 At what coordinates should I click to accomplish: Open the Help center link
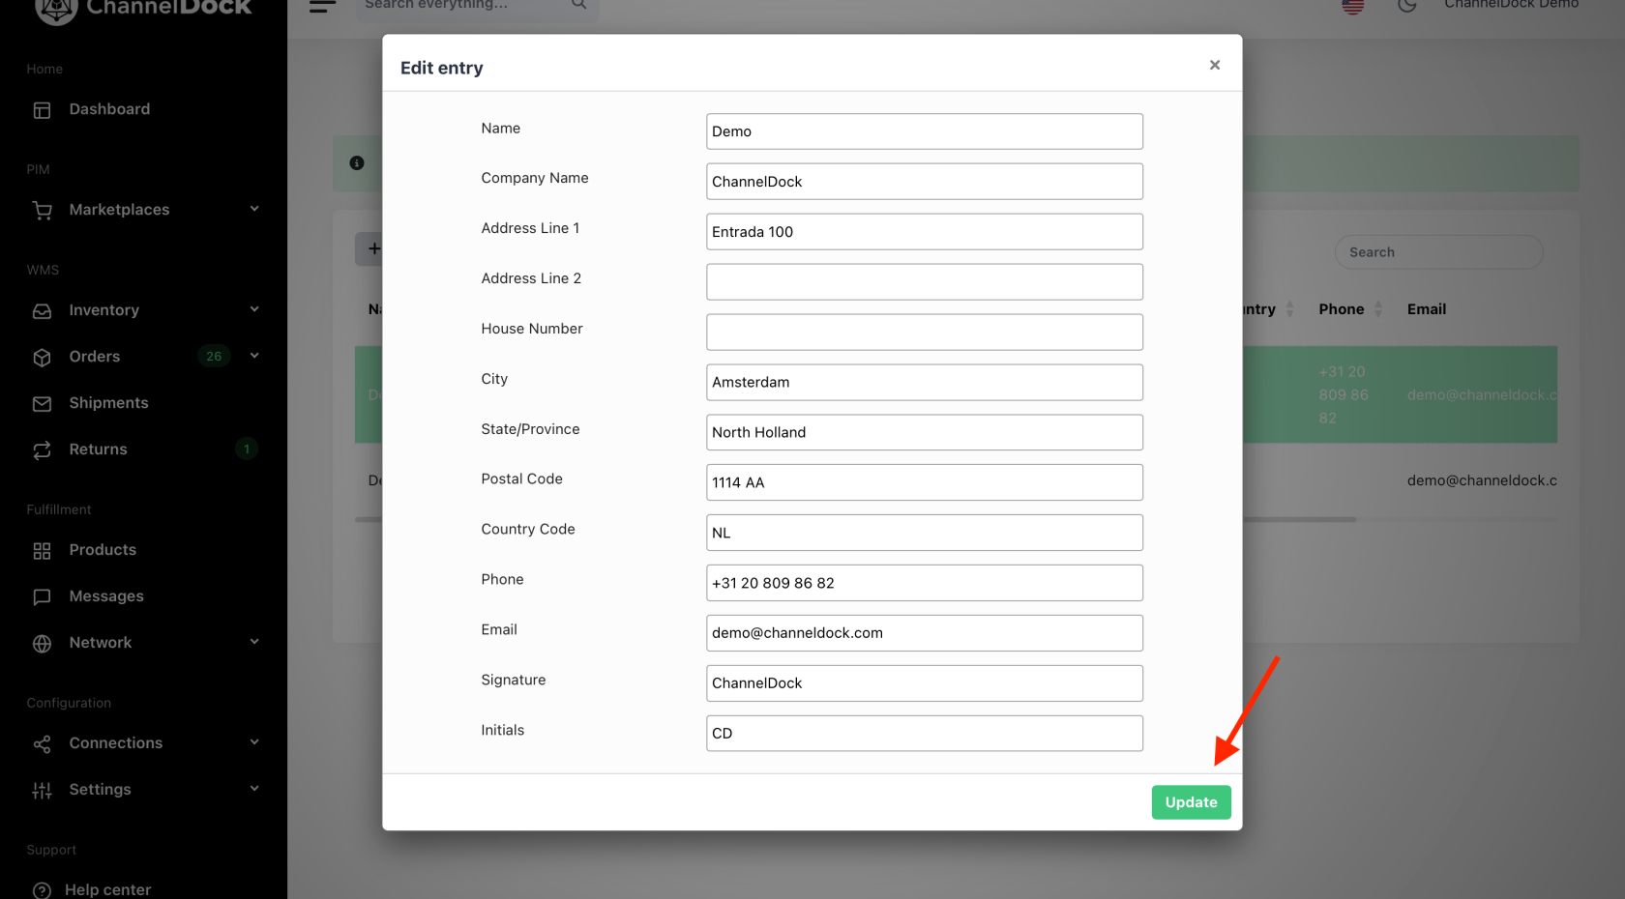coord(107,890)
